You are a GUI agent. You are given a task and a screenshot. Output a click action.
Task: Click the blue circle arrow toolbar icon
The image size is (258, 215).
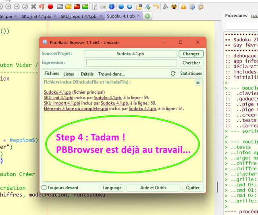(x=129, y=6)
